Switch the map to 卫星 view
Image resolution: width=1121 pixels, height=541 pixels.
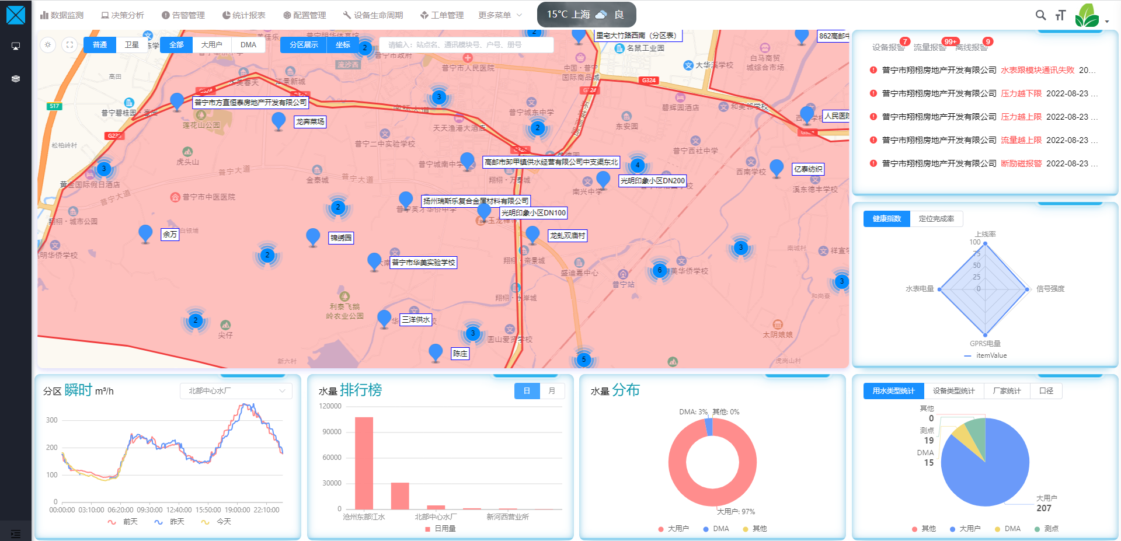(131, 45)
